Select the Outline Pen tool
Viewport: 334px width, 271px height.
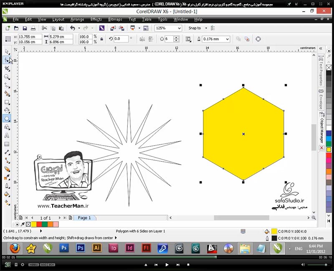[7, 186]
